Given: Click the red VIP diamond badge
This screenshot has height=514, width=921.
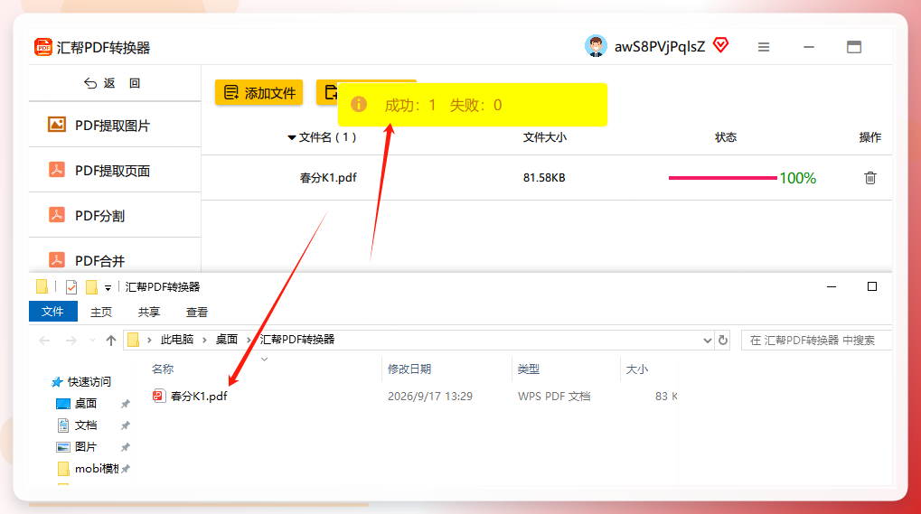Looking at the screenshot, I should (x=720, y=44).
